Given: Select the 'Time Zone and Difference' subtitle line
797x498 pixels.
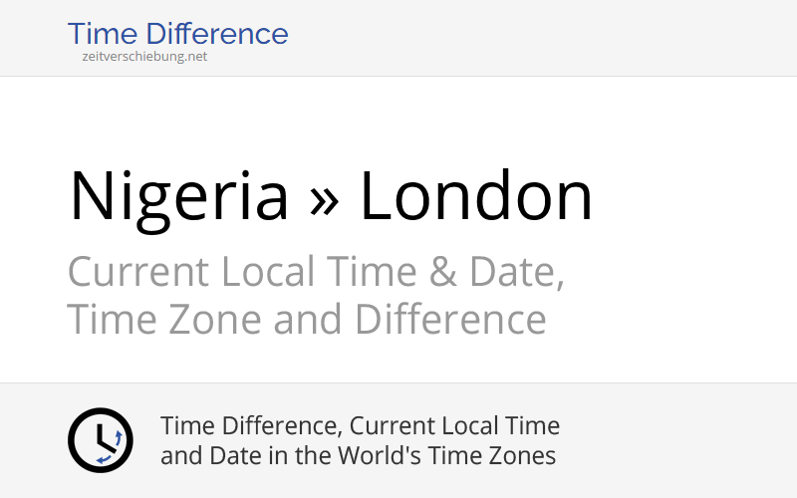Looking at the screenshot, I should point(306,320).
